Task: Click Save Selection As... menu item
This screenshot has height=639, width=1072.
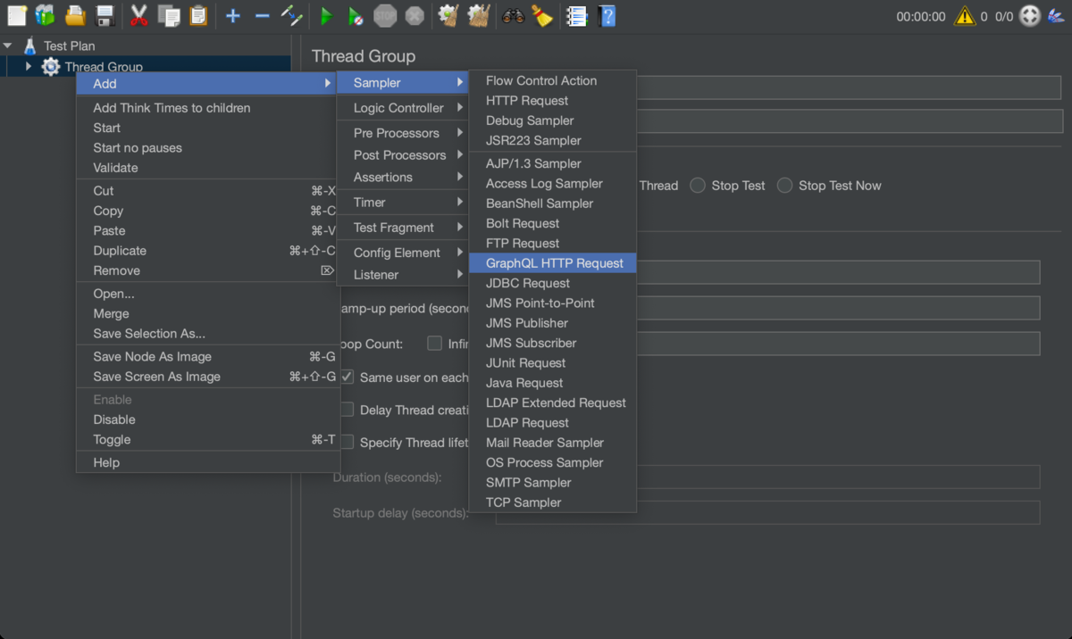Action: [206, 334]
